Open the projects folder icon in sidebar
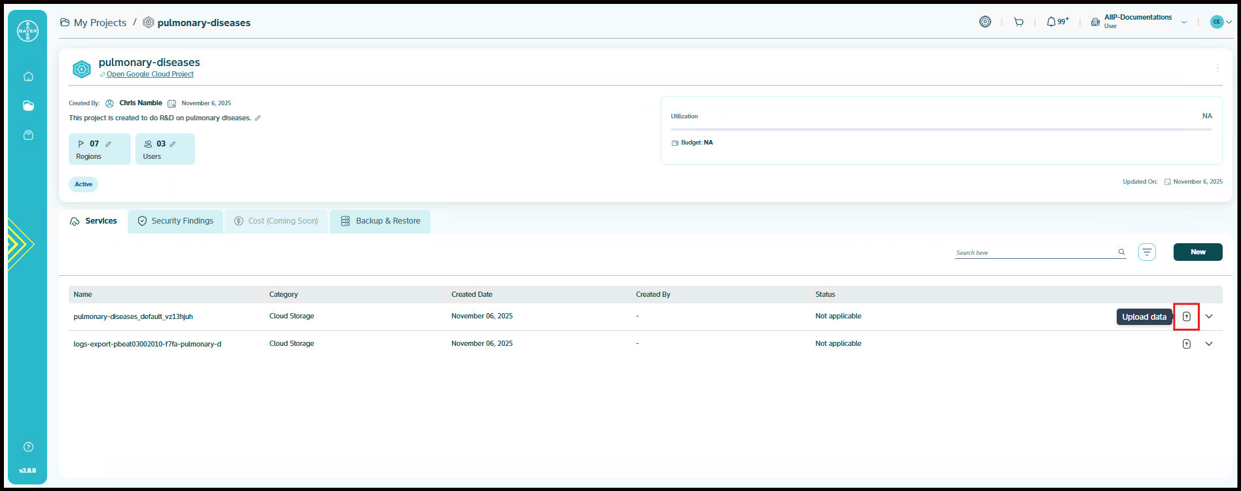This screenshot has height=491, width=1241. tap(28, 106)
